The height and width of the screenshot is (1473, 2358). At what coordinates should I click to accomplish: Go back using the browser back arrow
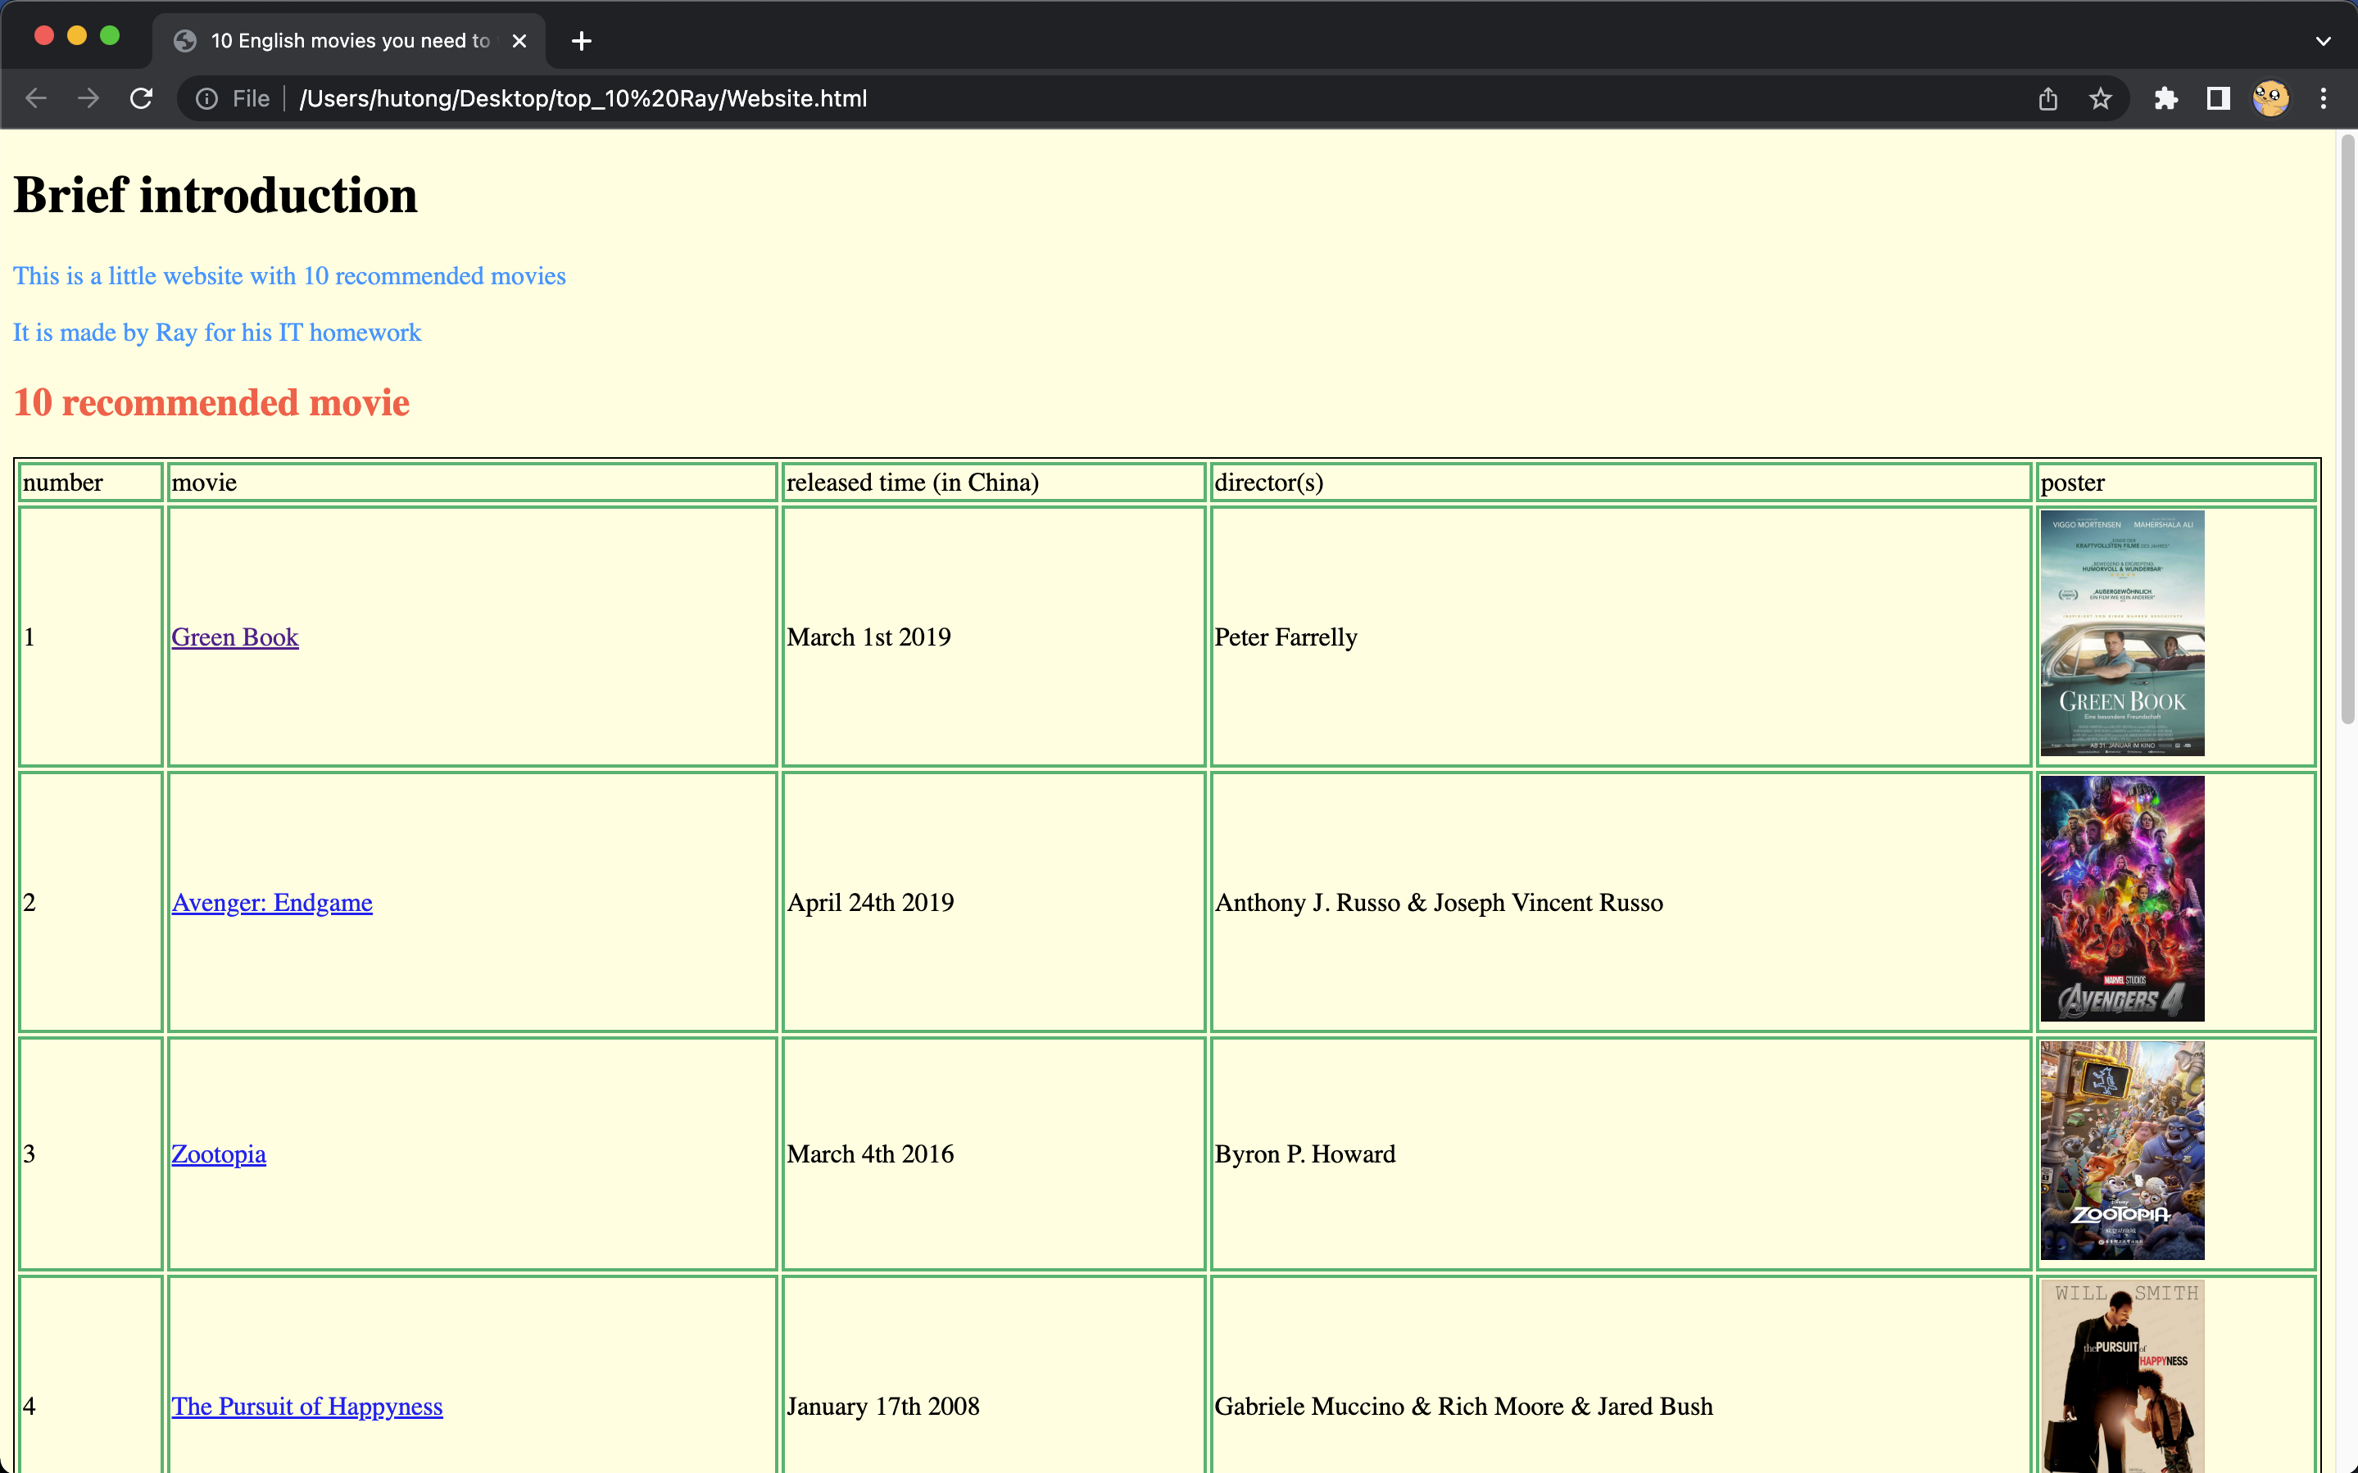pyautogui.click(x=36, y=98)
